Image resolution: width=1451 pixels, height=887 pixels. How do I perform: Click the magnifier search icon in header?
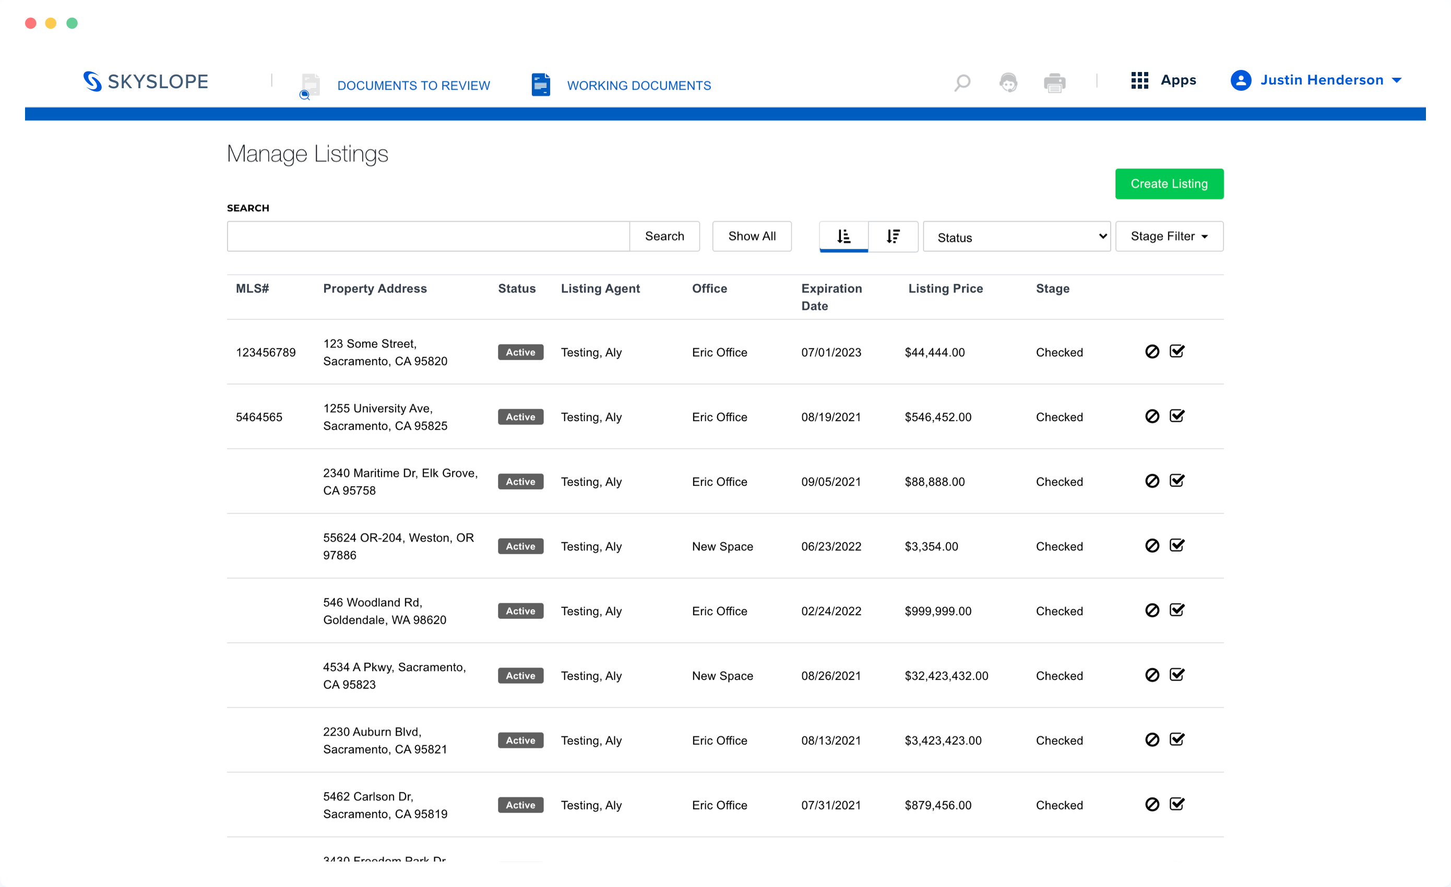tap(961, 82)
